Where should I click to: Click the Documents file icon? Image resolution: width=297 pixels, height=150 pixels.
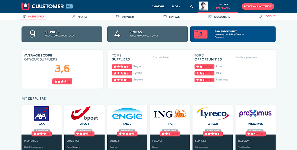click(210, 17)
